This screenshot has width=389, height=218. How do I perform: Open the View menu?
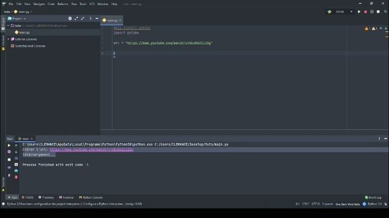(x=27, y=4)
